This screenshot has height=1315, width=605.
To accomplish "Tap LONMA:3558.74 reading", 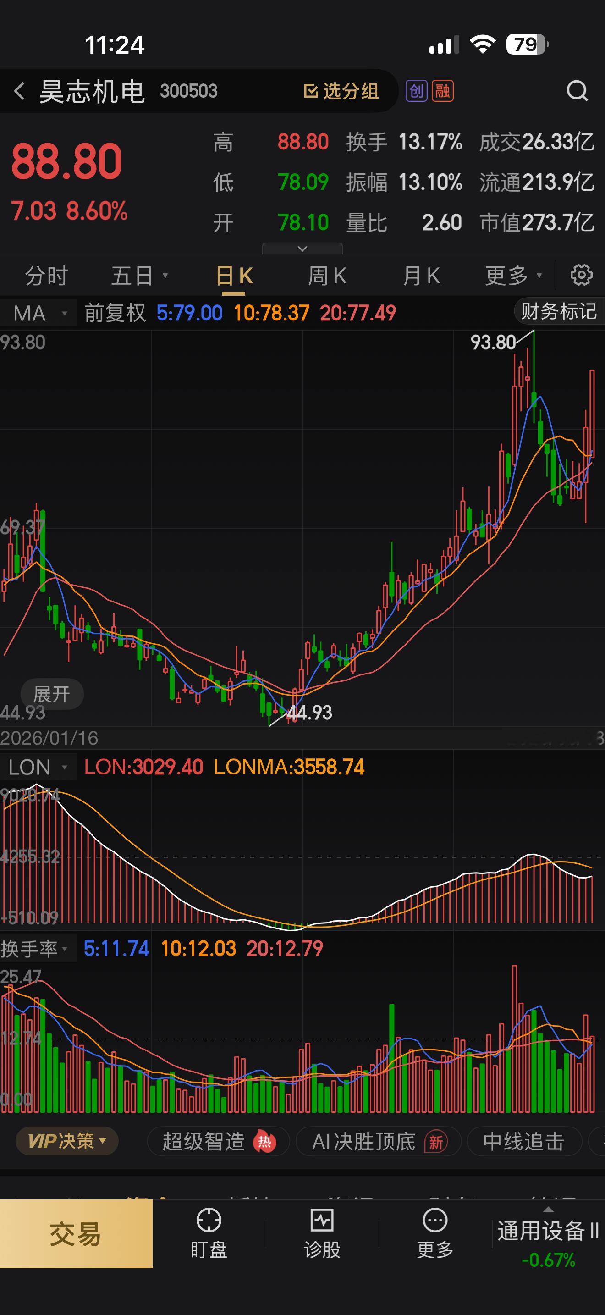I will (289, 767).
